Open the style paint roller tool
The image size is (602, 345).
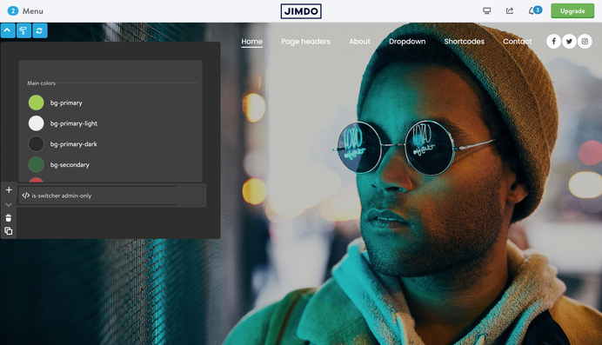click(23, 30)
